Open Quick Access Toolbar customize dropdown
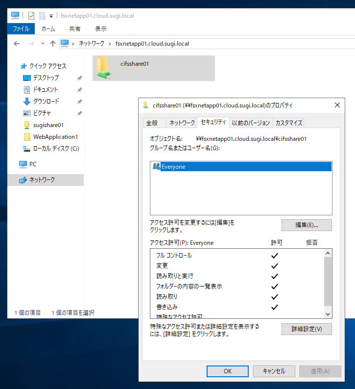The image size is (355, 389). pos(51,16)
